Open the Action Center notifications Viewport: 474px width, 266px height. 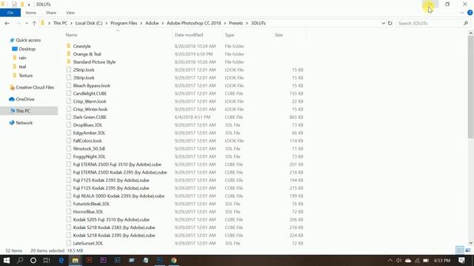(461, 260)
